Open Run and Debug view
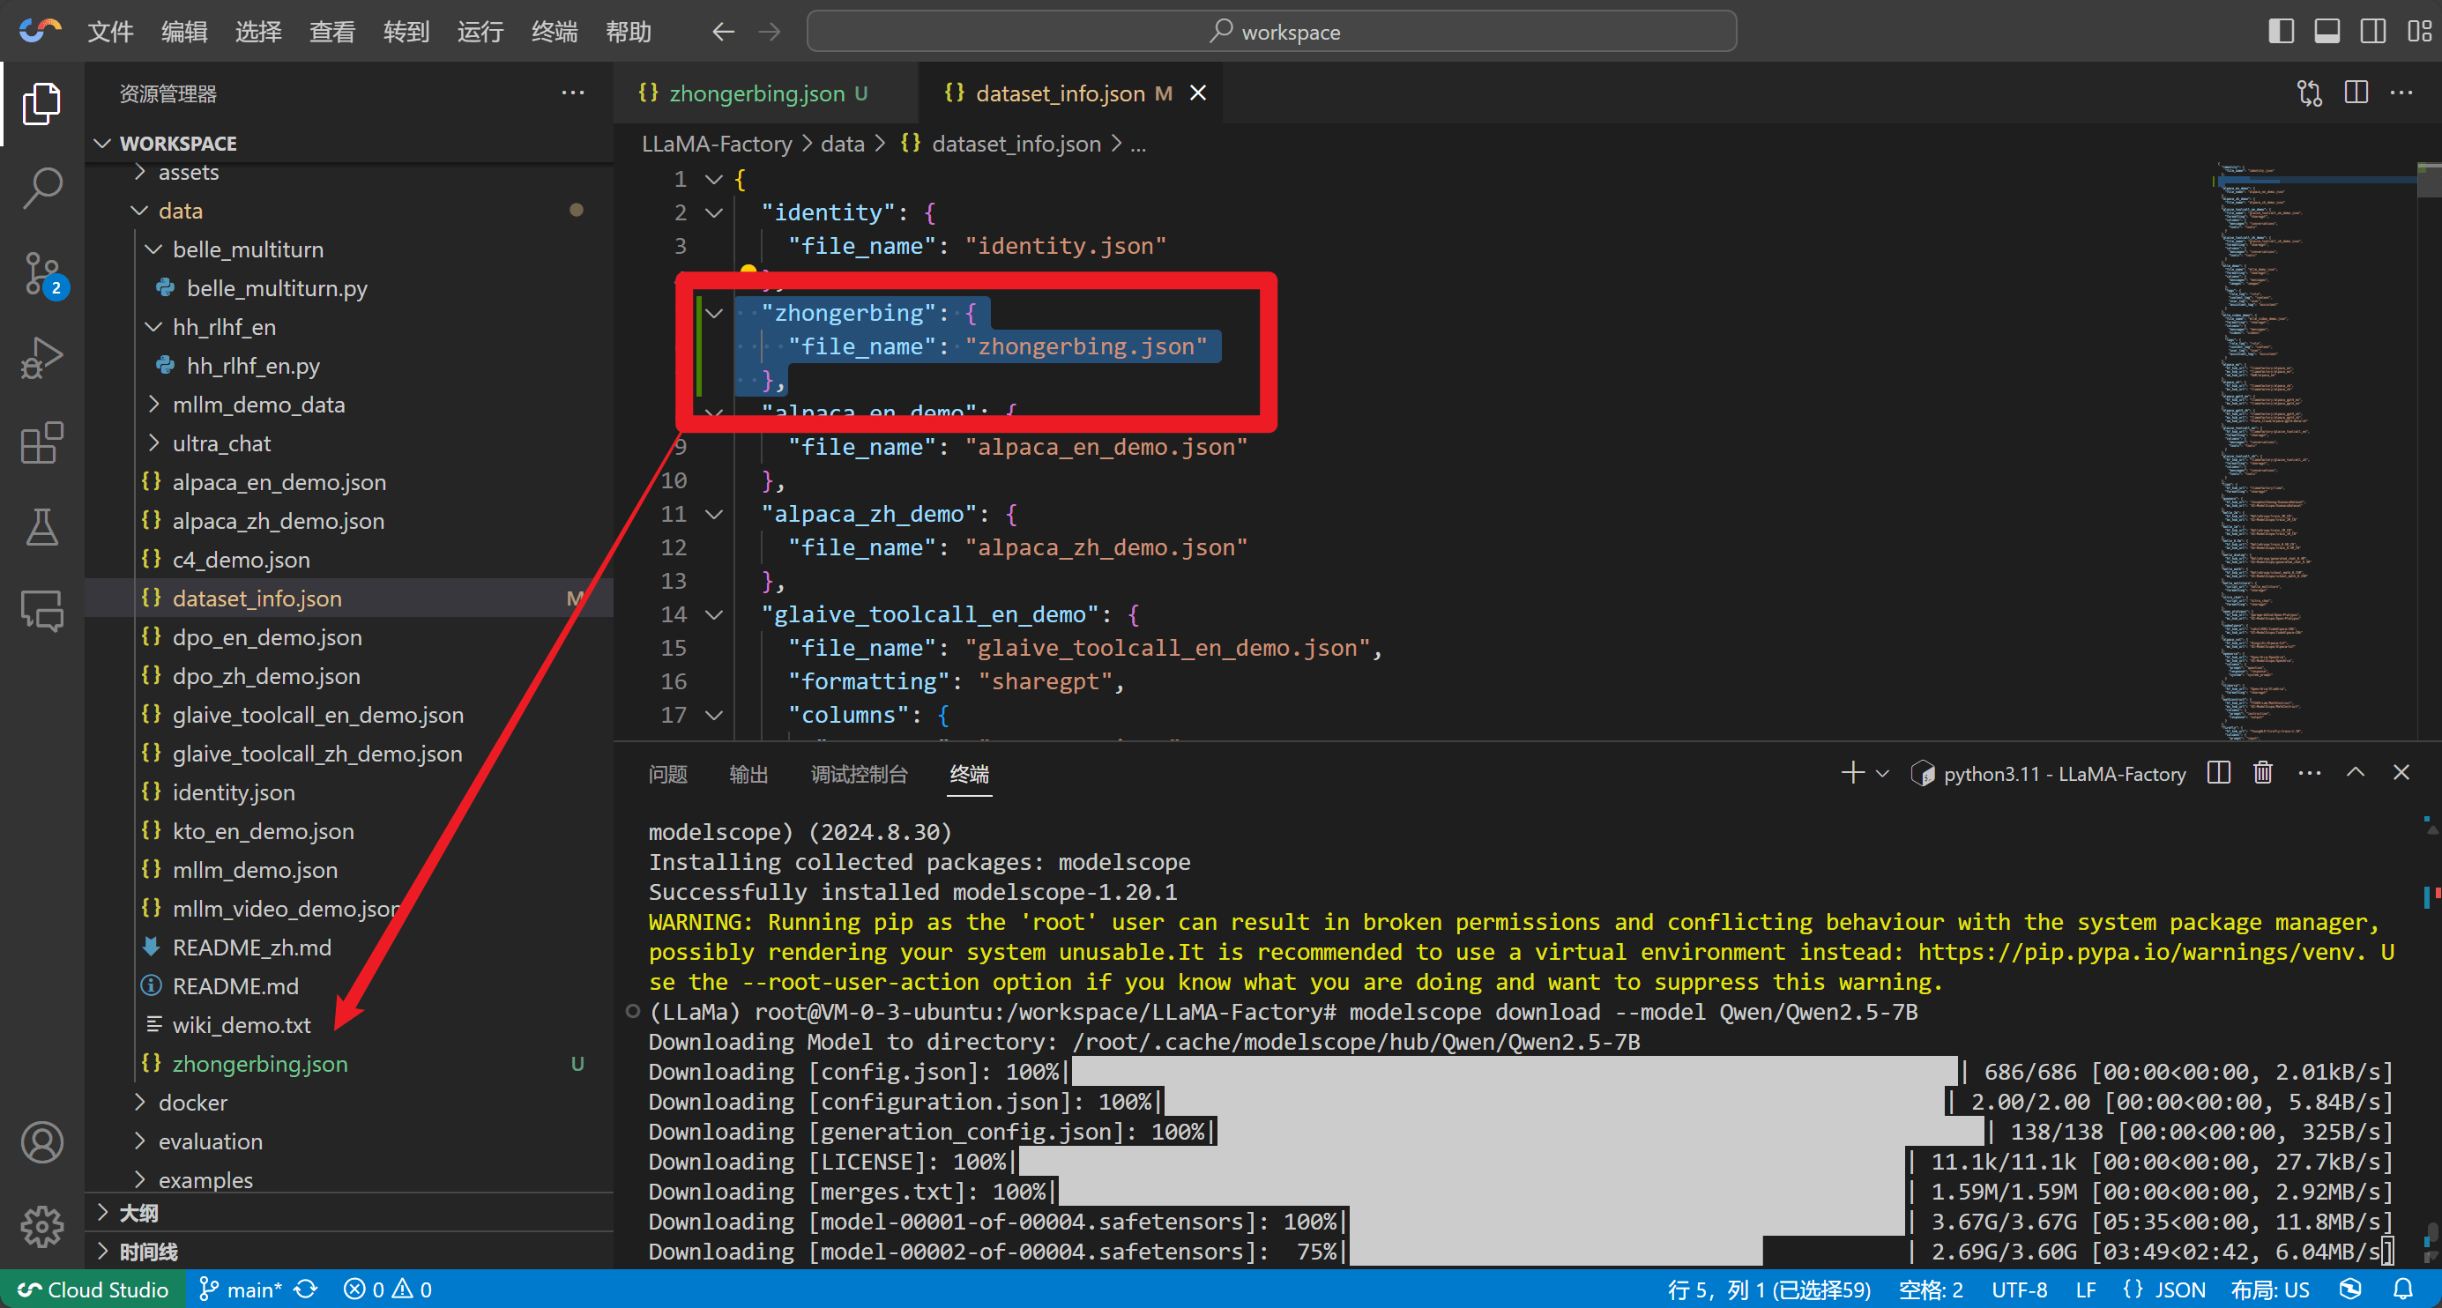The image size is (2442, 1308). [41, 358]
